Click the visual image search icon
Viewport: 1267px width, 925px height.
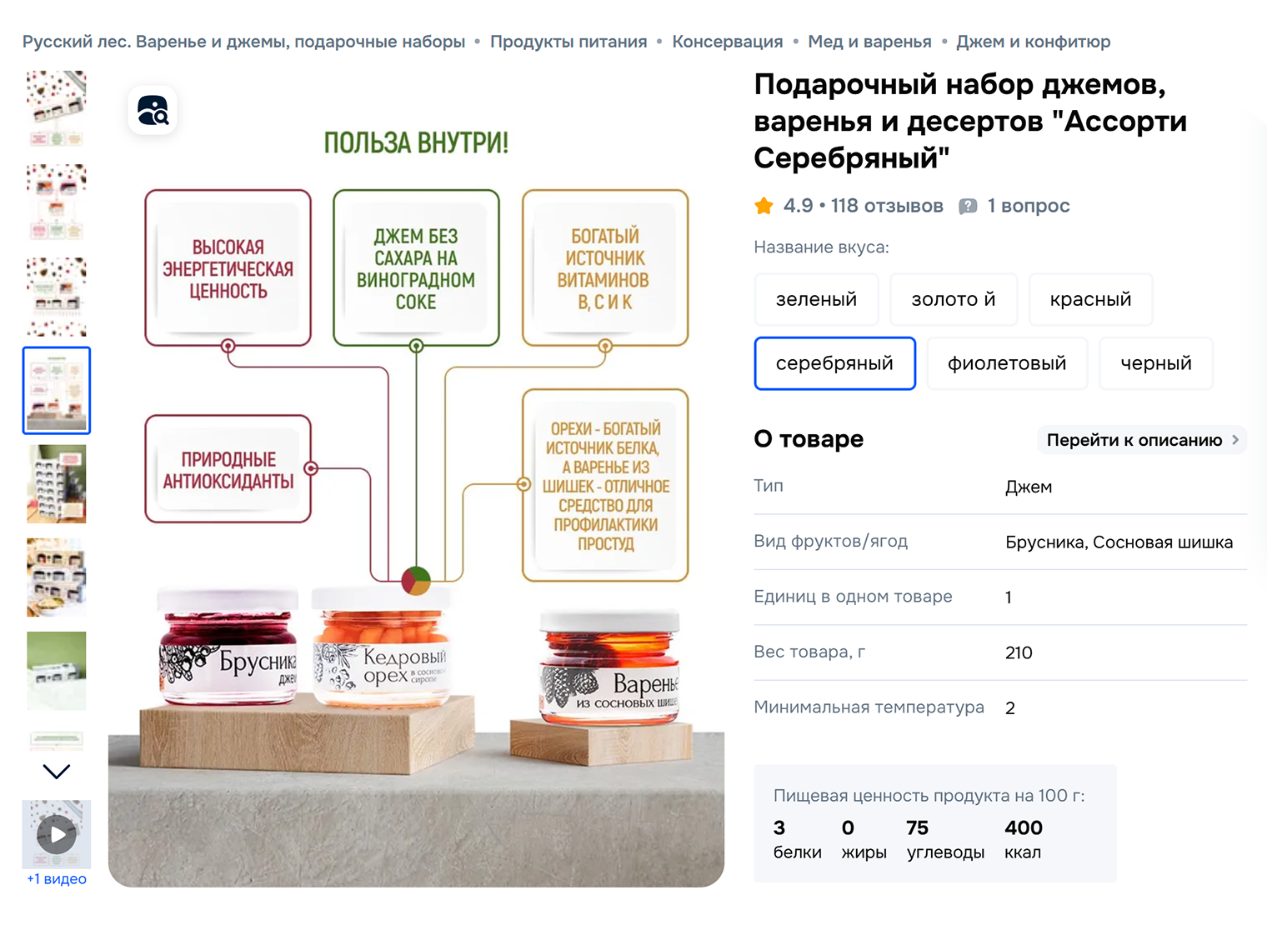click(153, 110)
